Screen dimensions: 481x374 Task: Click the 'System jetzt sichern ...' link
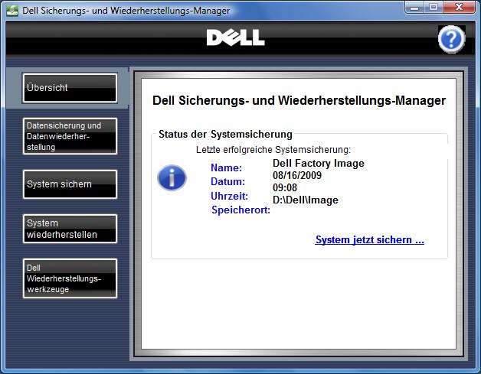[x=370, y=239]
